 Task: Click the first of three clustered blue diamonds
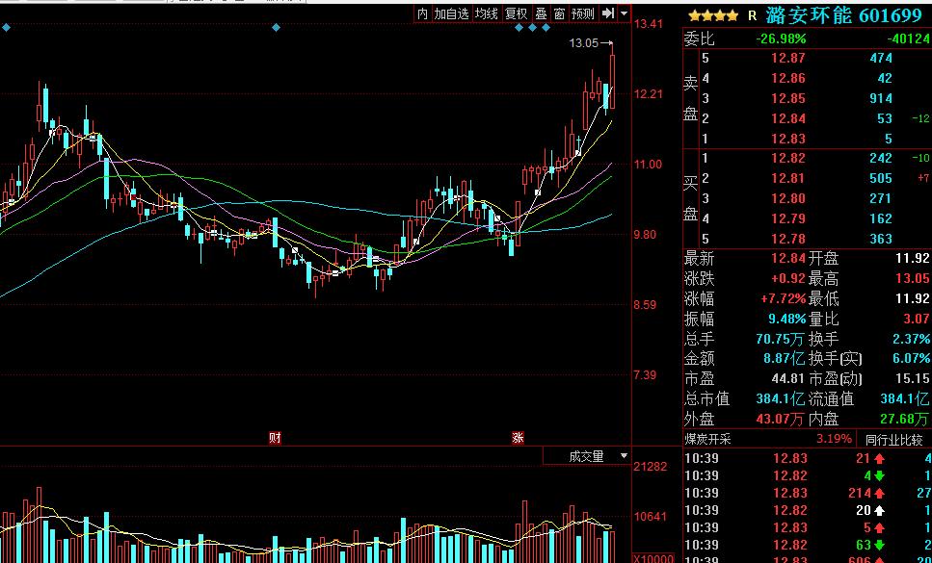519,27
